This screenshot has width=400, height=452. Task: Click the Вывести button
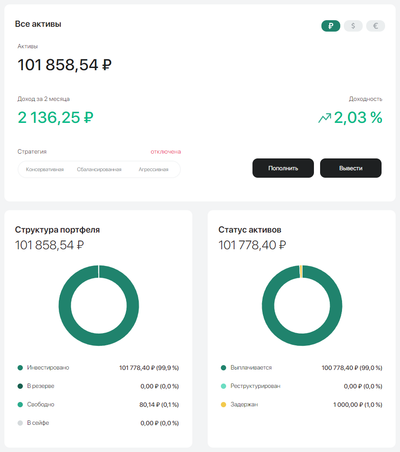(350, 168)
